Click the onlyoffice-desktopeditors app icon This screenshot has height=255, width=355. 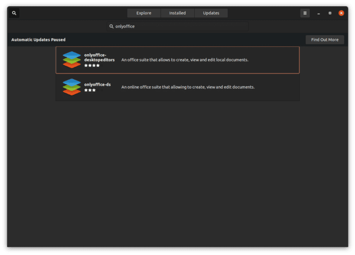72,60
